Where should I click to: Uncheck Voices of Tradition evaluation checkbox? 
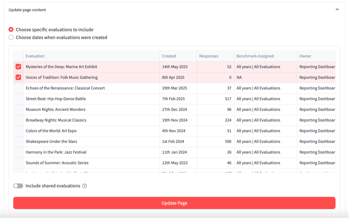pyautogui.click(x=18, y=77)
